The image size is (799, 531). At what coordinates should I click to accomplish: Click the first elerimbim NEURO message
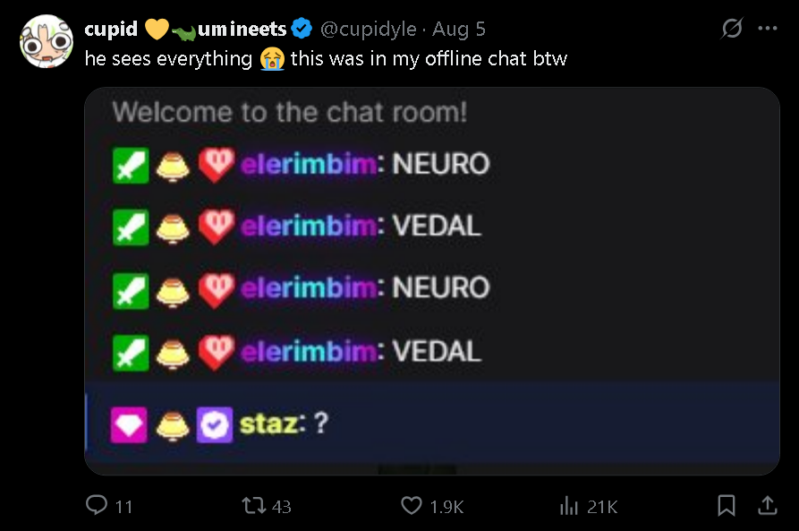[x=365, y=164]
